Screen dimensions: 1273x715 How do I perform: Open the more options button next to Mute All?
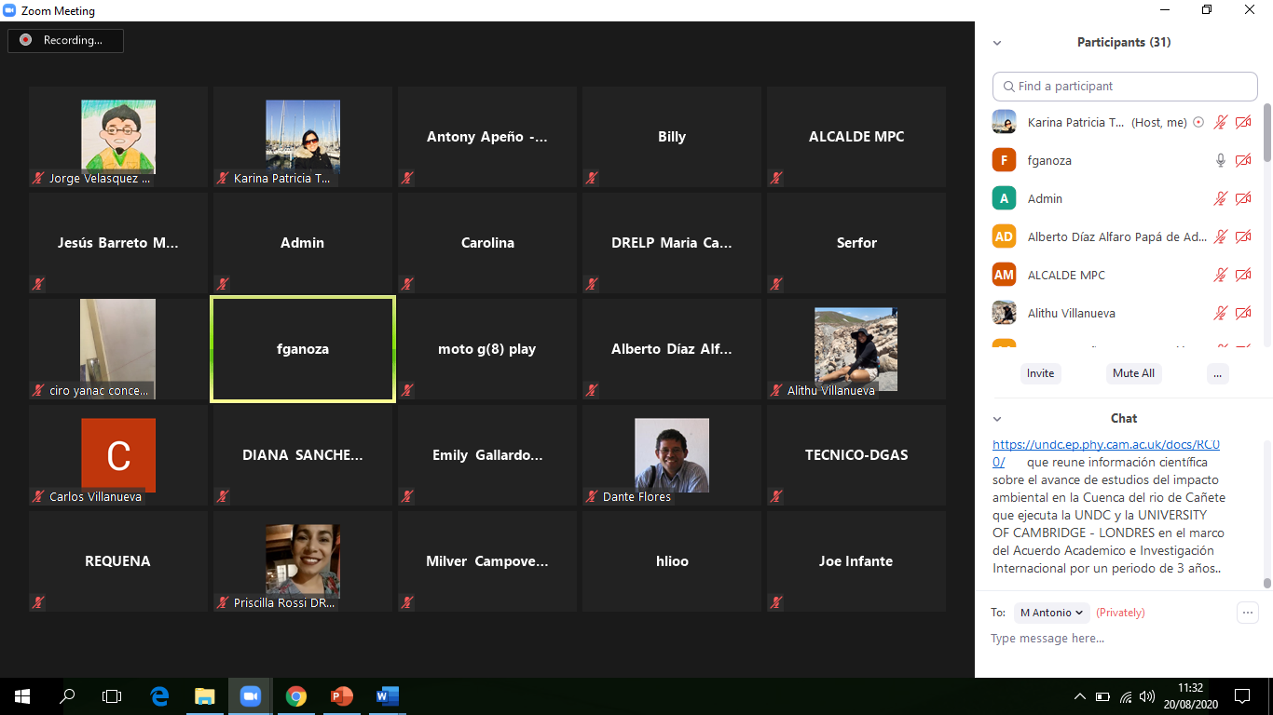[x=1216, y=373]
